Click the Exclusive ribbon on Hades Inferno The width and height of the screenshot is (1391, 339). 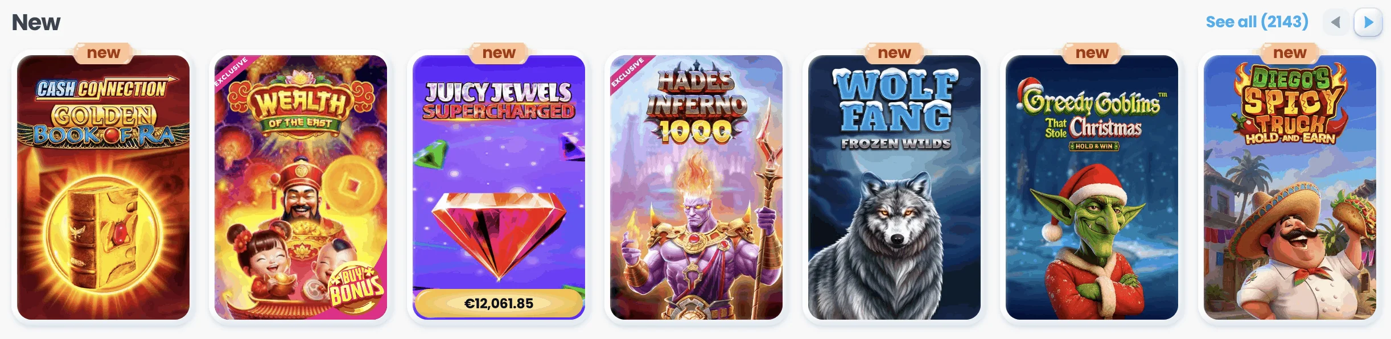pos(627,72)
